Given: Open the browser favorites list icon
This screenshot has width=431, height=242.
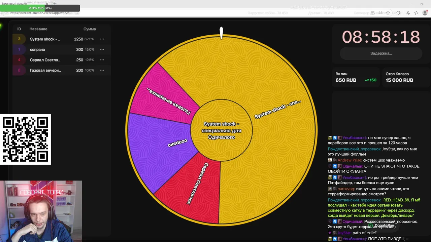Looking at the screenshot, I should (416, 13).
